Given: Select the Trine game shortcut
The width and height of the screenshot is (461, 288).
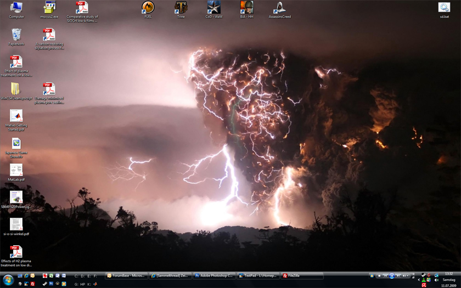Looking at the screenshot, I should point(181,9).
